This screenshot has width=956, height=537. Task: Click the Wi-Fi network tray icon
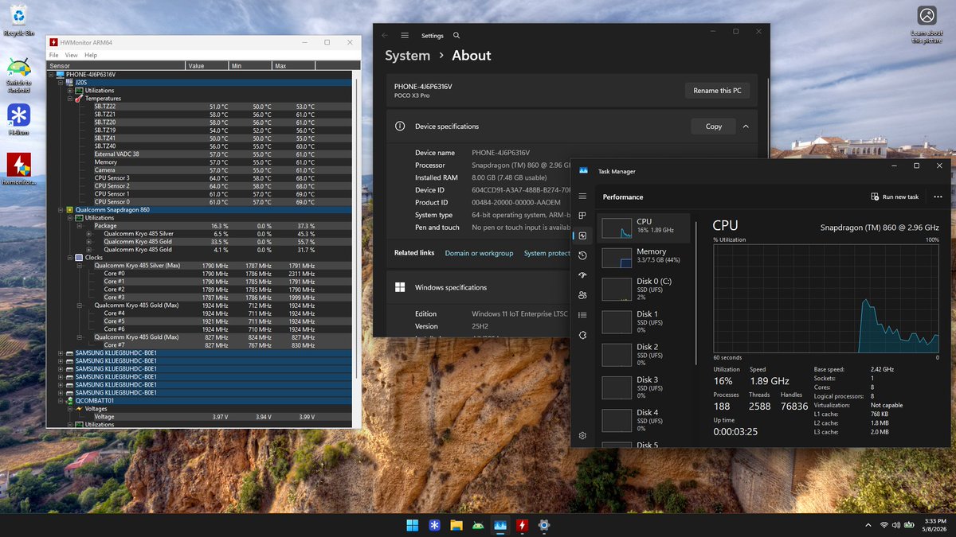pyautogui.click(x=884, y=525)
